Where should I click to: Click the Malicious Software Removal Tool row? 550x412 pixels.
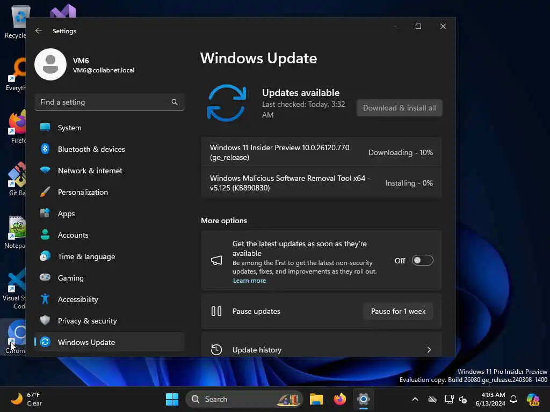[321, 183]
